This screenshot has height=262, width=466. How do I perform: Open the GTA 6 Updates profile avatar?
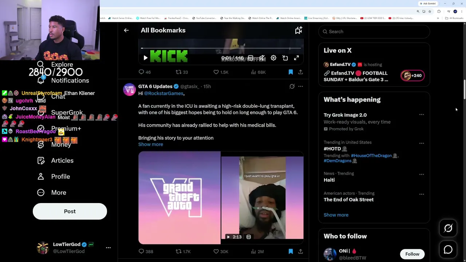click(x=129, y=90)
